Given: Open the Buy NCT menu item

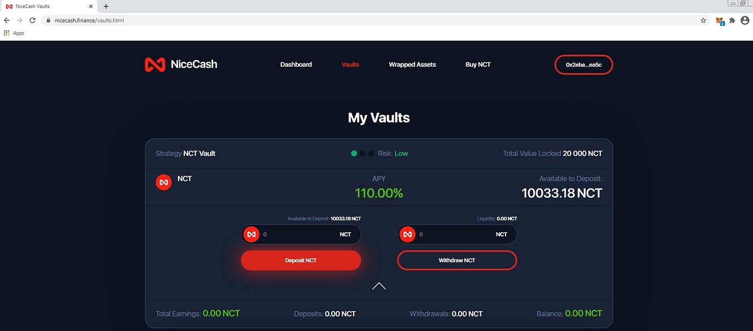Looking at the screenshot, I should [x=478, y=64].
